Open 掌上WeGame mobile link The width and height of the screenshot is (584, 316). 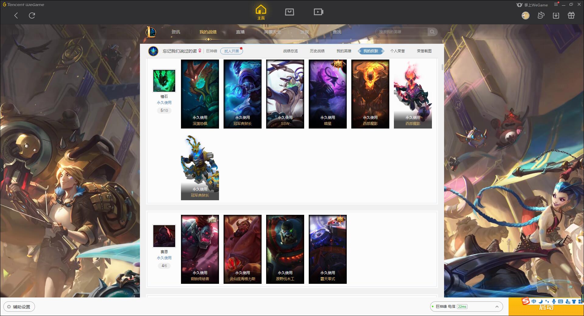point(532,5)
